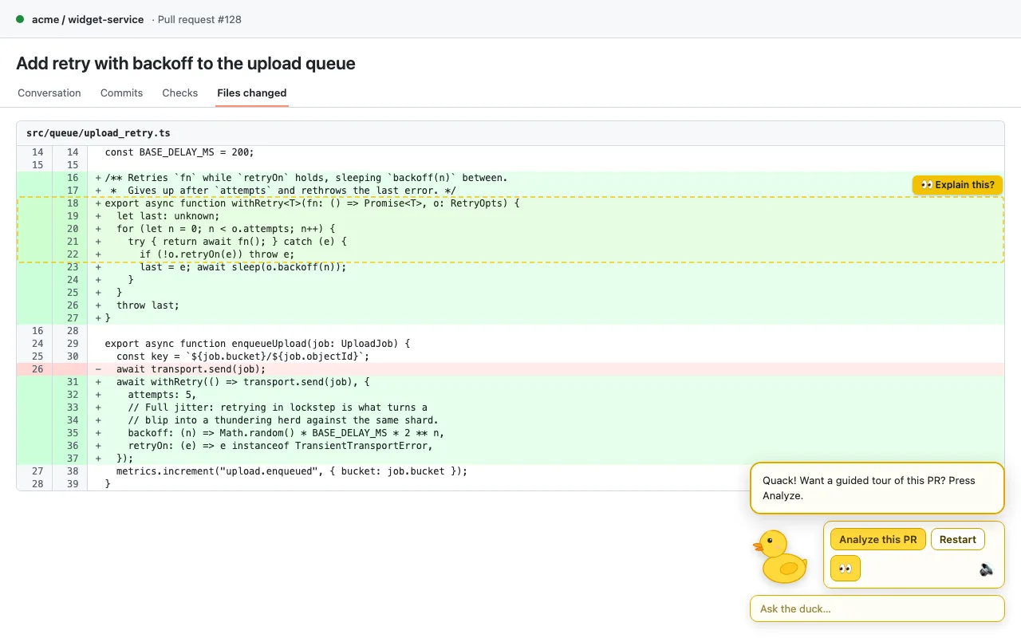Viewport: 1021px width, 638px height.
Task: Click the green status dot beside acme
Action: (20, 19)
